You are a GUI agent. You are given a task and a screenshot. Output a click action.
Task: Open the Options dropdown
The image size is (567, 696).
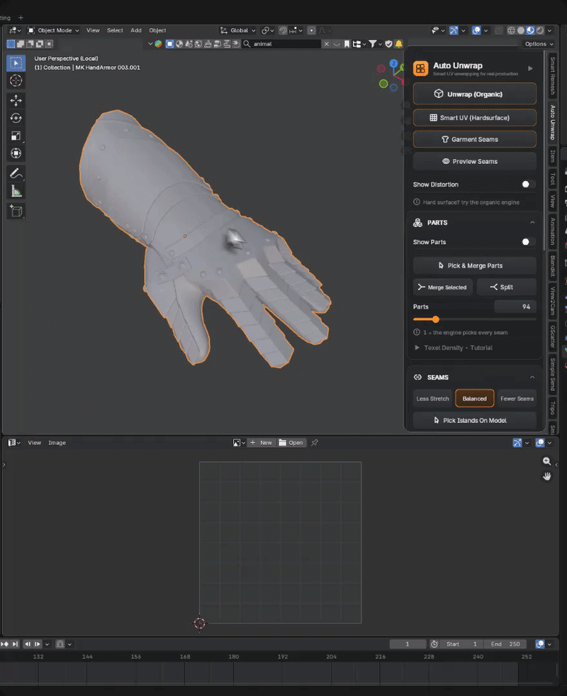click(539, 44)
